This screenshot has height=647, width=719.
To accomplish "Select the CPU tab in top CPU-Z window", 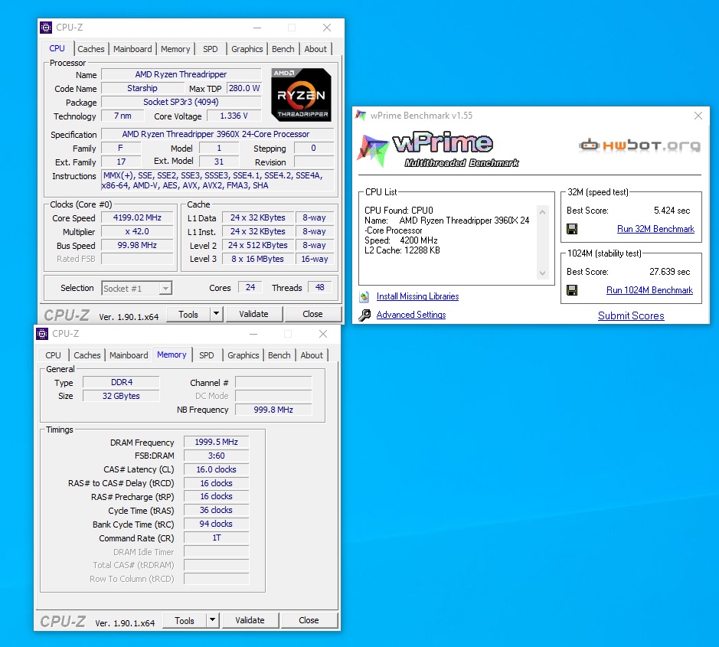I will click(57, 48).
